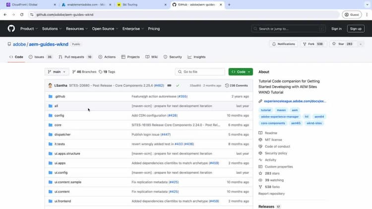Open the adobe owner link
The width and height of the screenshot is (372, 209).
point(19,44)
